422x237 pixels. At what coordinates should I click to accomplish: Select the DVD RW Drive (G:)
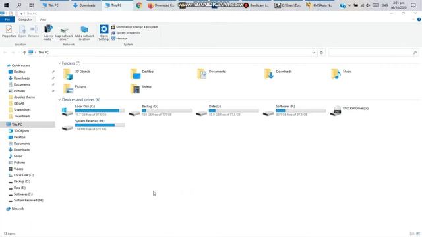[x=349, y=111]
